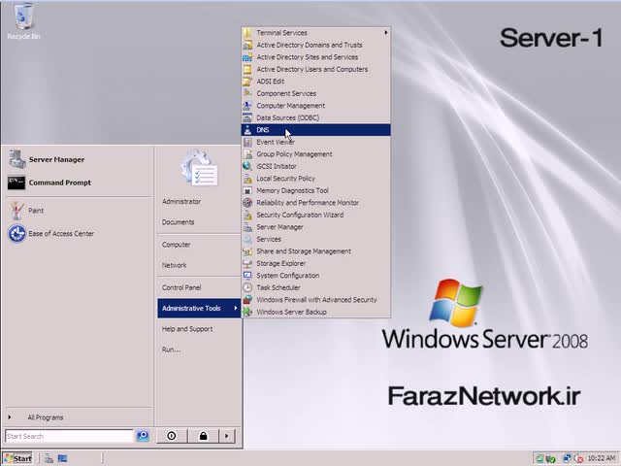
Task: Click the Start button on taskbar
Action: pyautogui.click(x=17, y=458)
